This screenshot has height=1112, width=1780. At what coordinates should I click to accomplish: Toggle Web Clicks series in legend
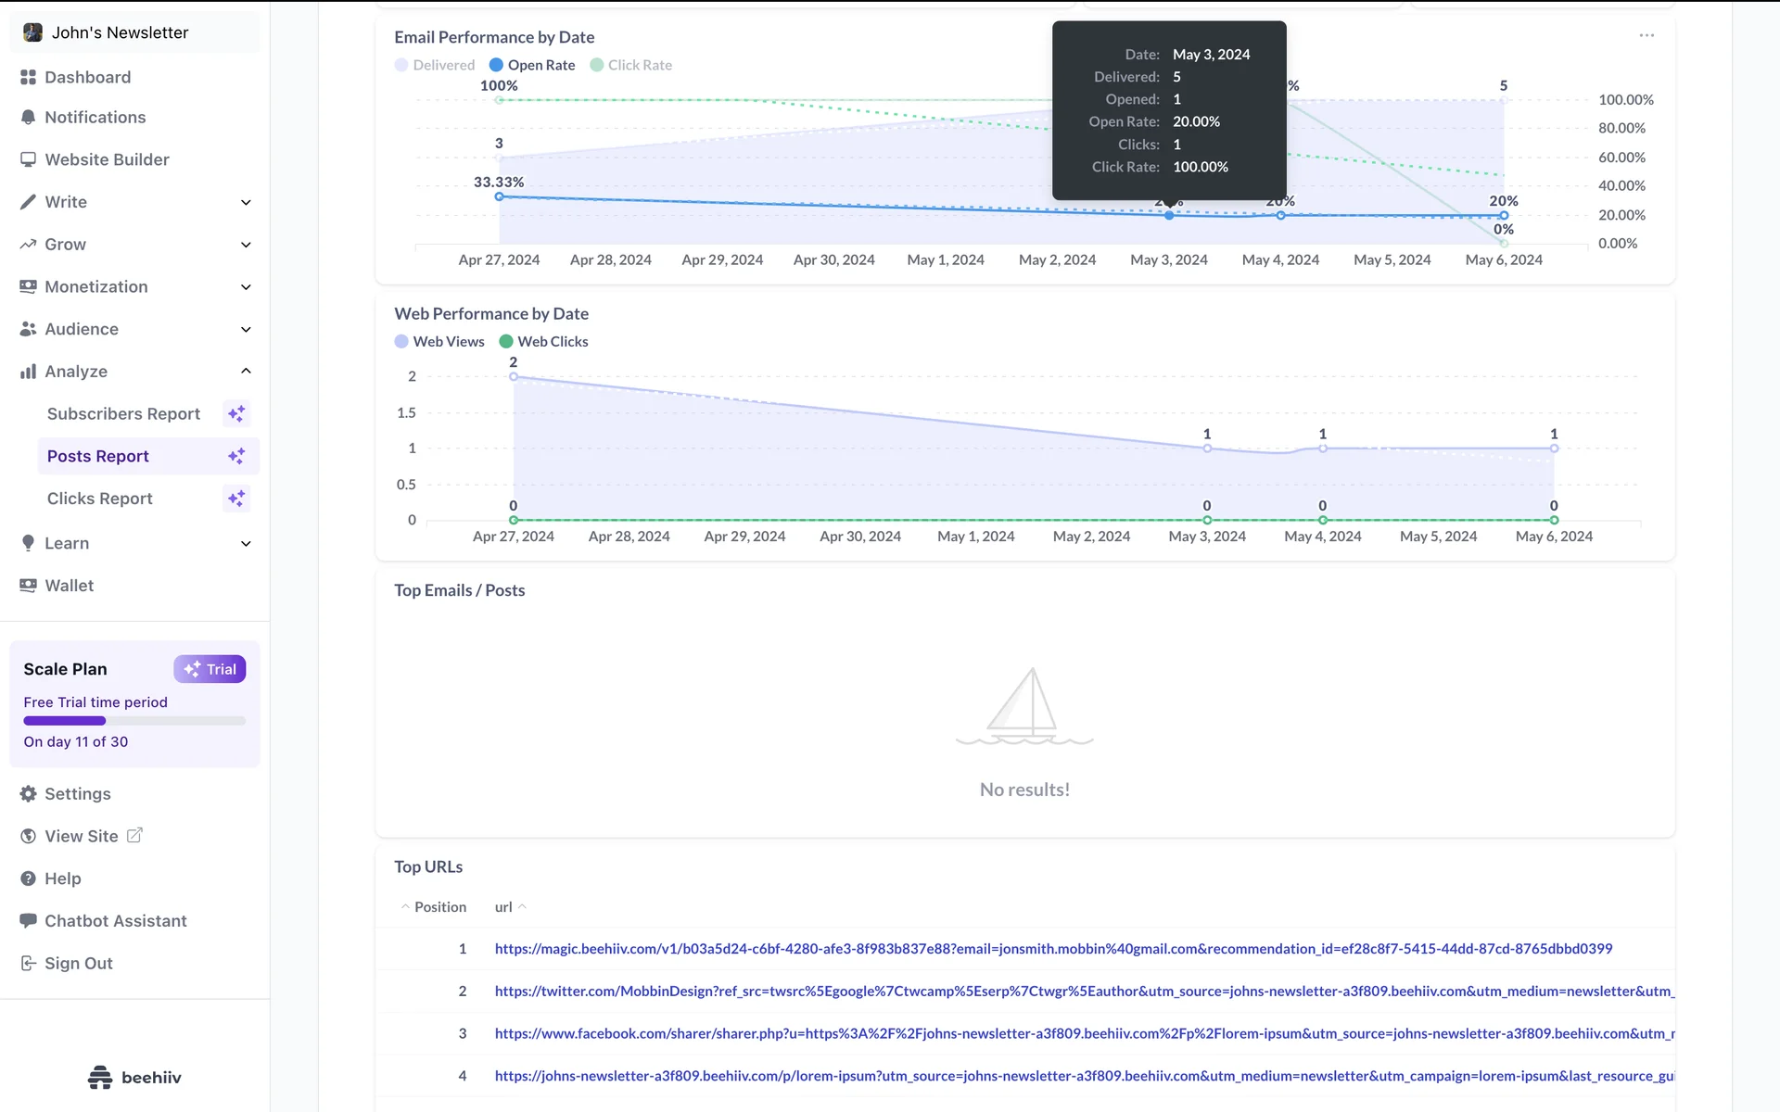(x=543, y=341)
